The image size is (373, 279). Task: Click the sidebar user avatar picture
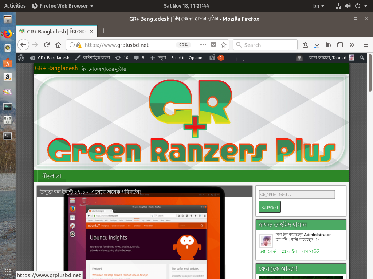click(x=266, y=241)
